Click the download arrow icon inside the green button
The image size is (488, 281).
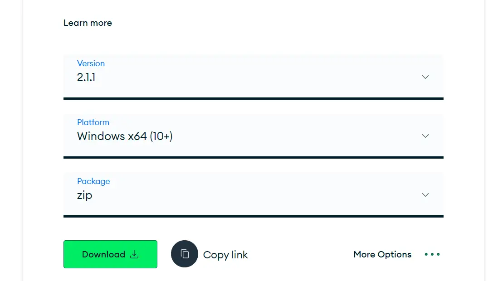click(134, 254)
